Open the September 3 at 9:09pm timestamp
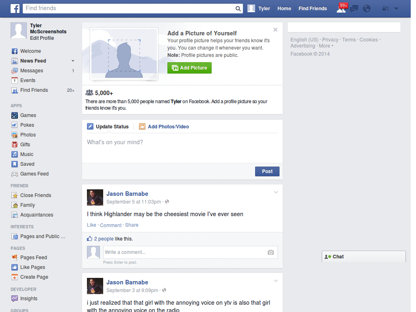The height and width of the screenshot is (312, 416). click(x=132, y=290)
